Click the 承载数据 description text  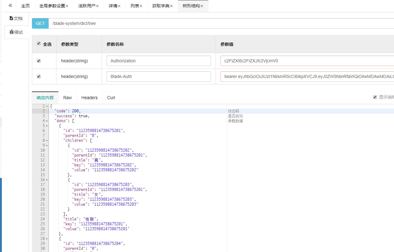pos(235,121)
